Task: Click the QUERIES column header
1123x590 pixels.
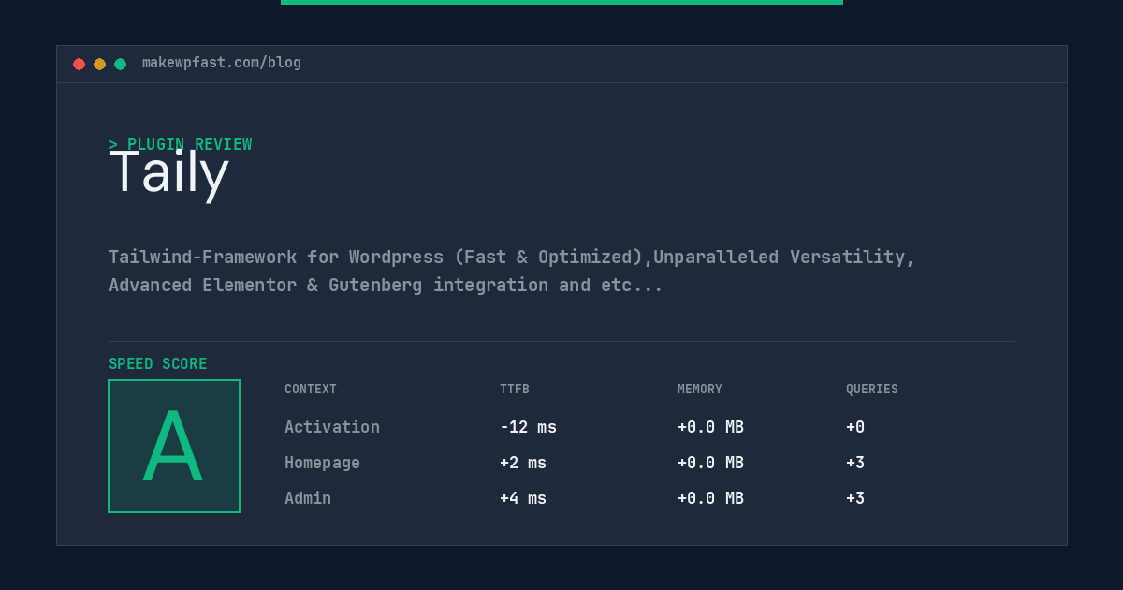Action: tap(872, 390)
